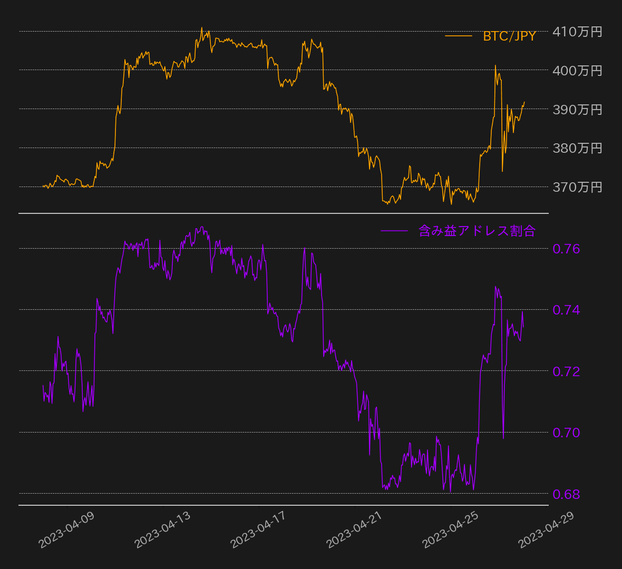Image resolution: width=622 pixels, height=569 pixels.
Task: Select the 370万円 price axis label
Action: [577, 187]
